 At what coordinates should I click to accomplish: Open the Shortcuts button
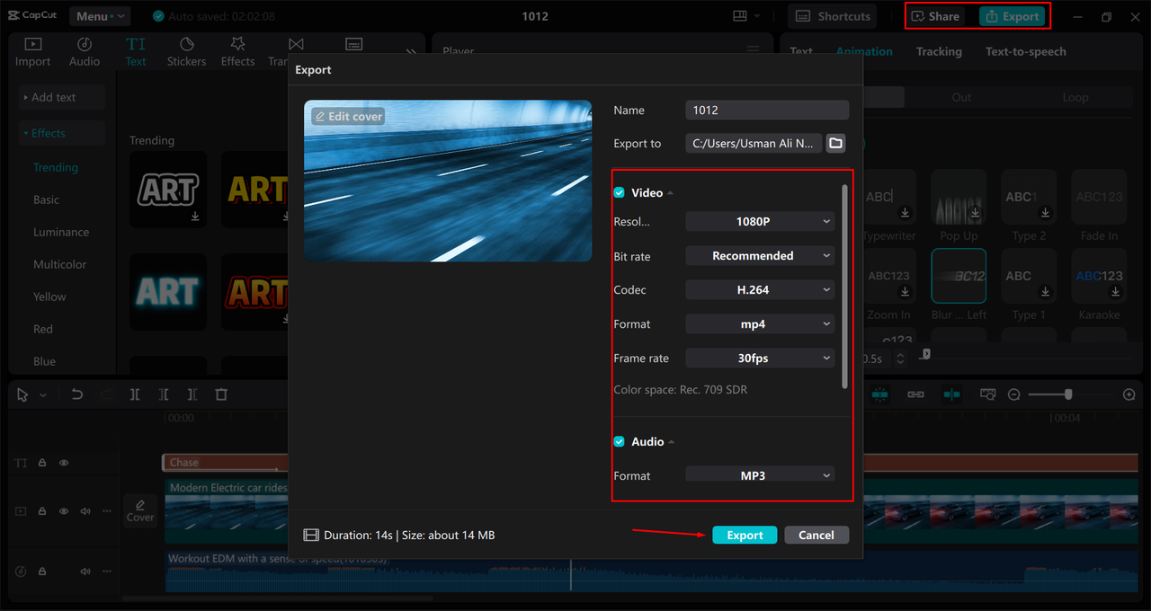833,16
